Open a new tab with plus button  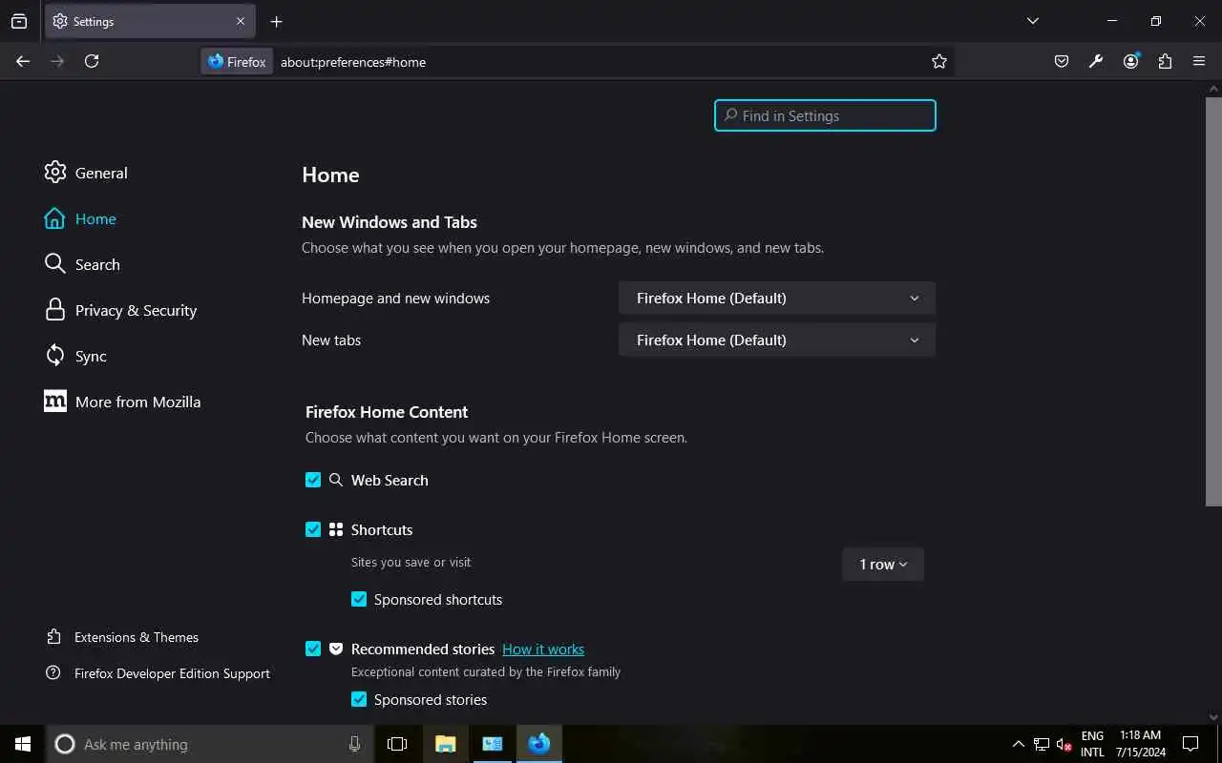point(276,21)
